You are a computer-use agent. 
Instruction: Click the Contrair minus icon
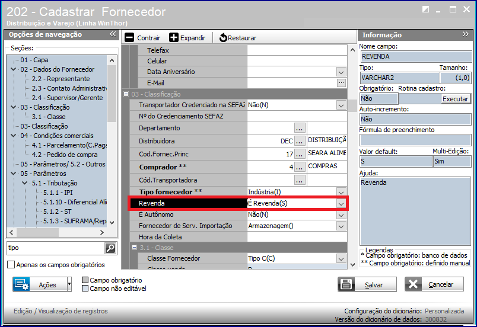[129, 38]
